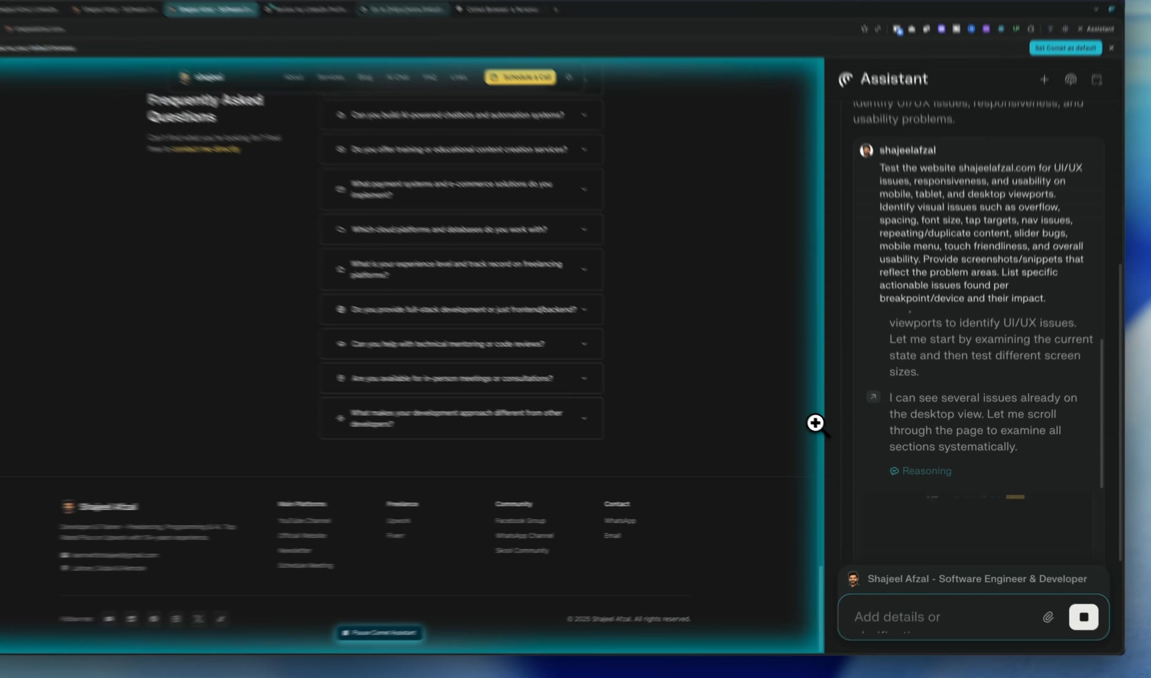Screen dimensions: 1151x678
Task: Expand 'What makes your development approach different' question
Action: pyautogui.click(x=461, y=418)
